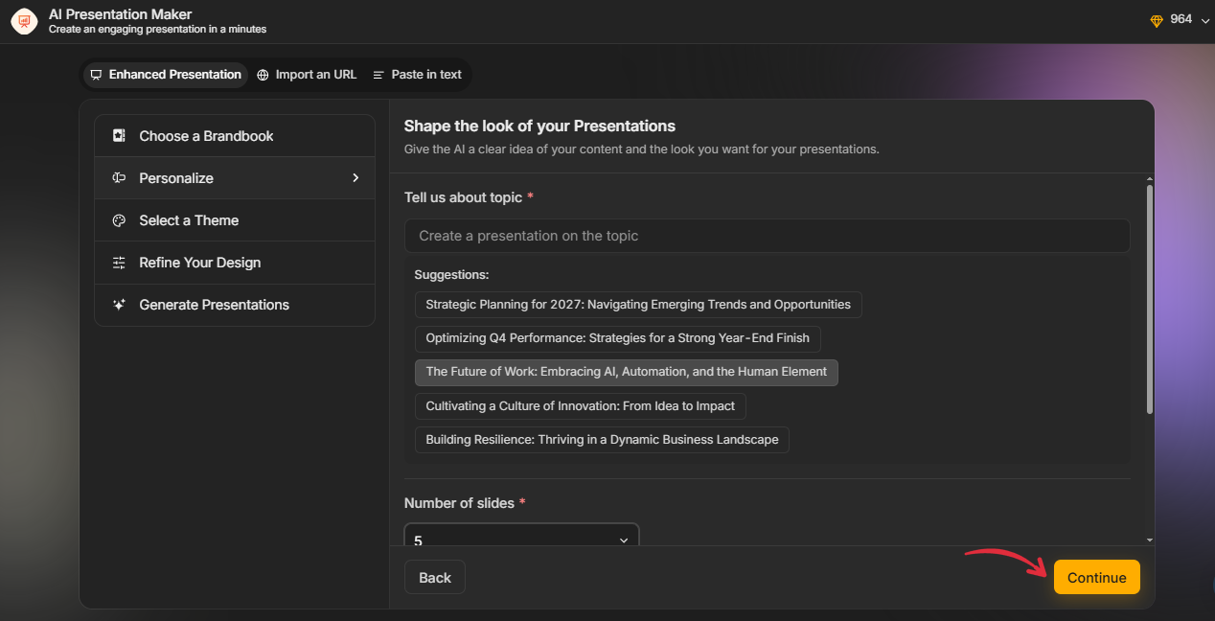Pick suggestion Strategic Planning for 2027
The height and width of the screenshot is (621, 1215).
pyautogui.click(x=638, y=305)
